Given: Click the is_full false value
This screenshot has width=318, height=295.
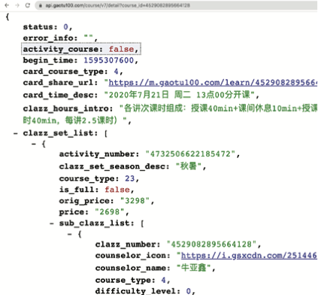Looking at the screenshot, I should 117,190.
